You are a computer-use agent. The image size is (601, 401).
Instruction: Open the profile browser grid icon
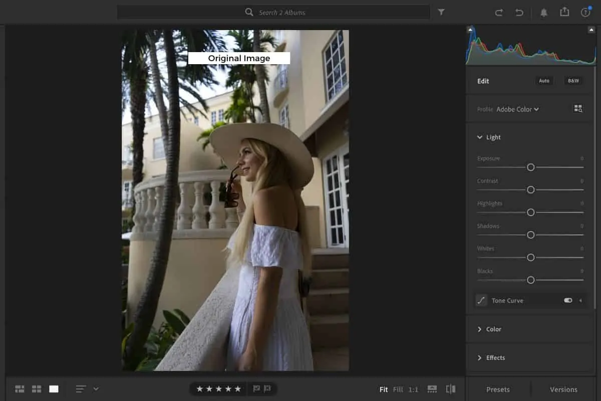point(578,108)
